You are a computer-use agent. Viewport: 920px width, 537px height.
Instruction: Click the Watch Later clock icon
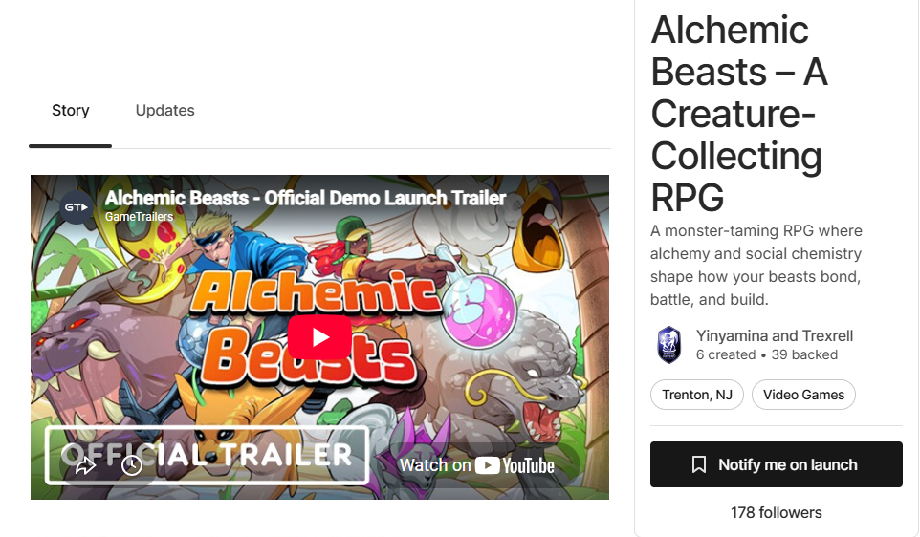pos(132,465)
